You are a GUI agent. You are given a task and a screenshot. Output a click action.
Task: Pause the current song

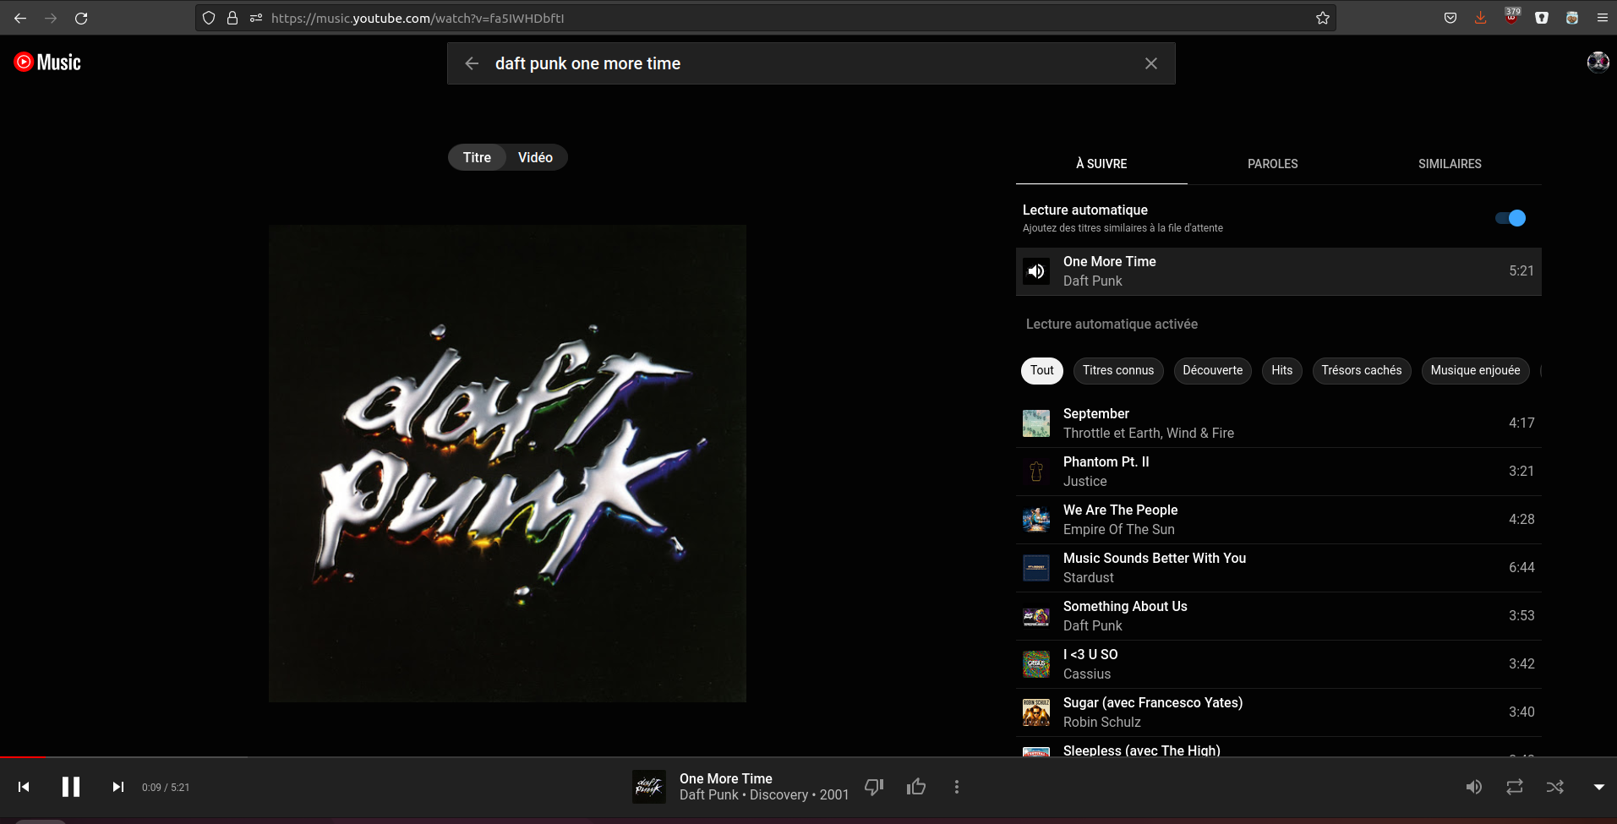[x=71, y=787]
